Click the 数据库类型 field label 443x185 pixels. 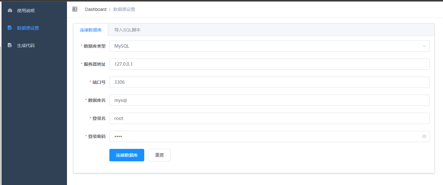click(95, 46)
